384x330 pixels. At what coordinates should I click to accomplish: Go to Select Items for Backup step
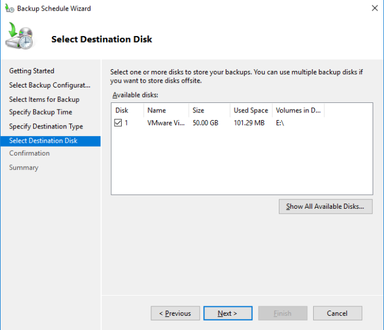(44, 99)
